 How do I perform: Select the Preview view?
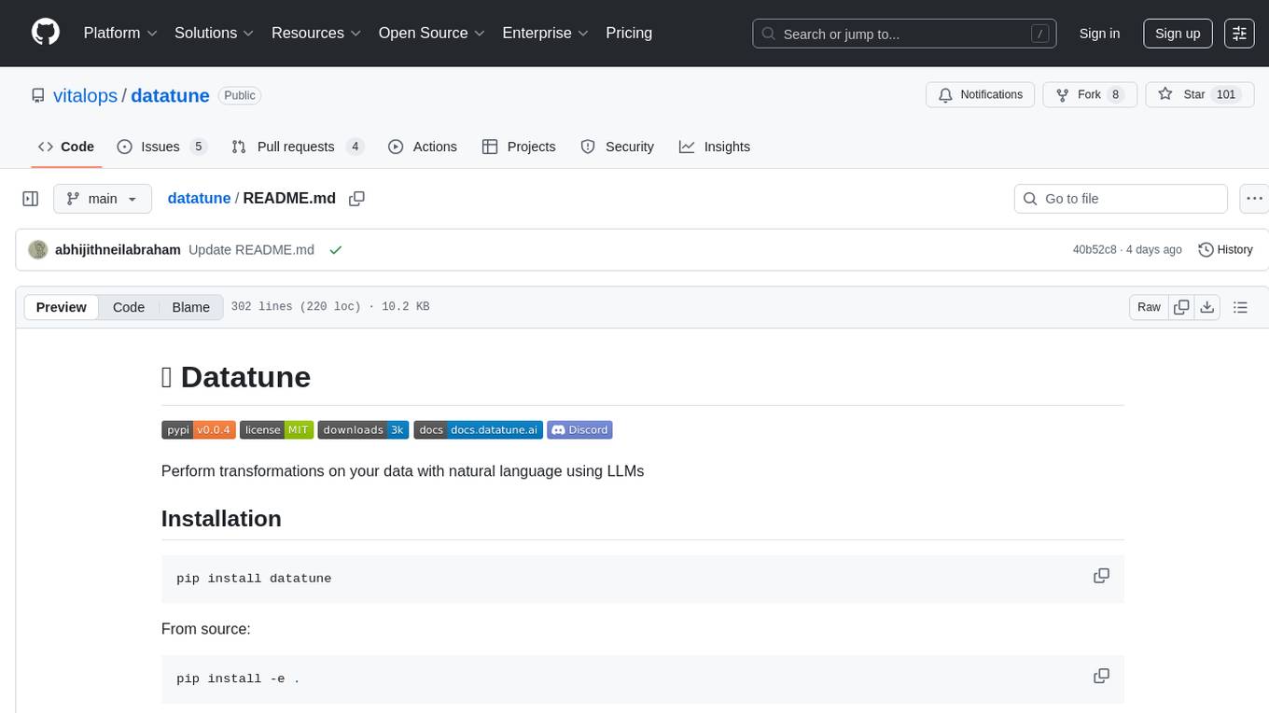coord(62,307)
